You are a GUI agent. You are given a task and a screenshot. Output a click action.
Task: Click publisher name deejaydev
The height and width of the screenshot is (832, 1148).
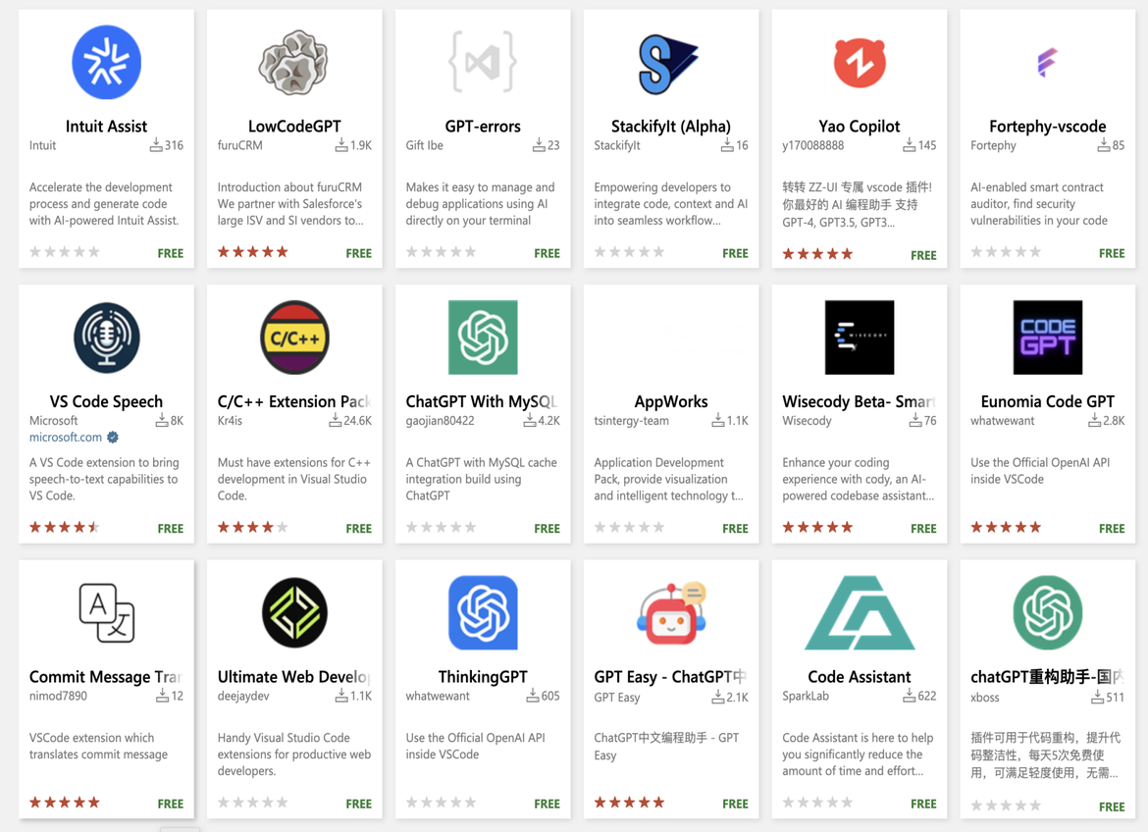[243, 696]
